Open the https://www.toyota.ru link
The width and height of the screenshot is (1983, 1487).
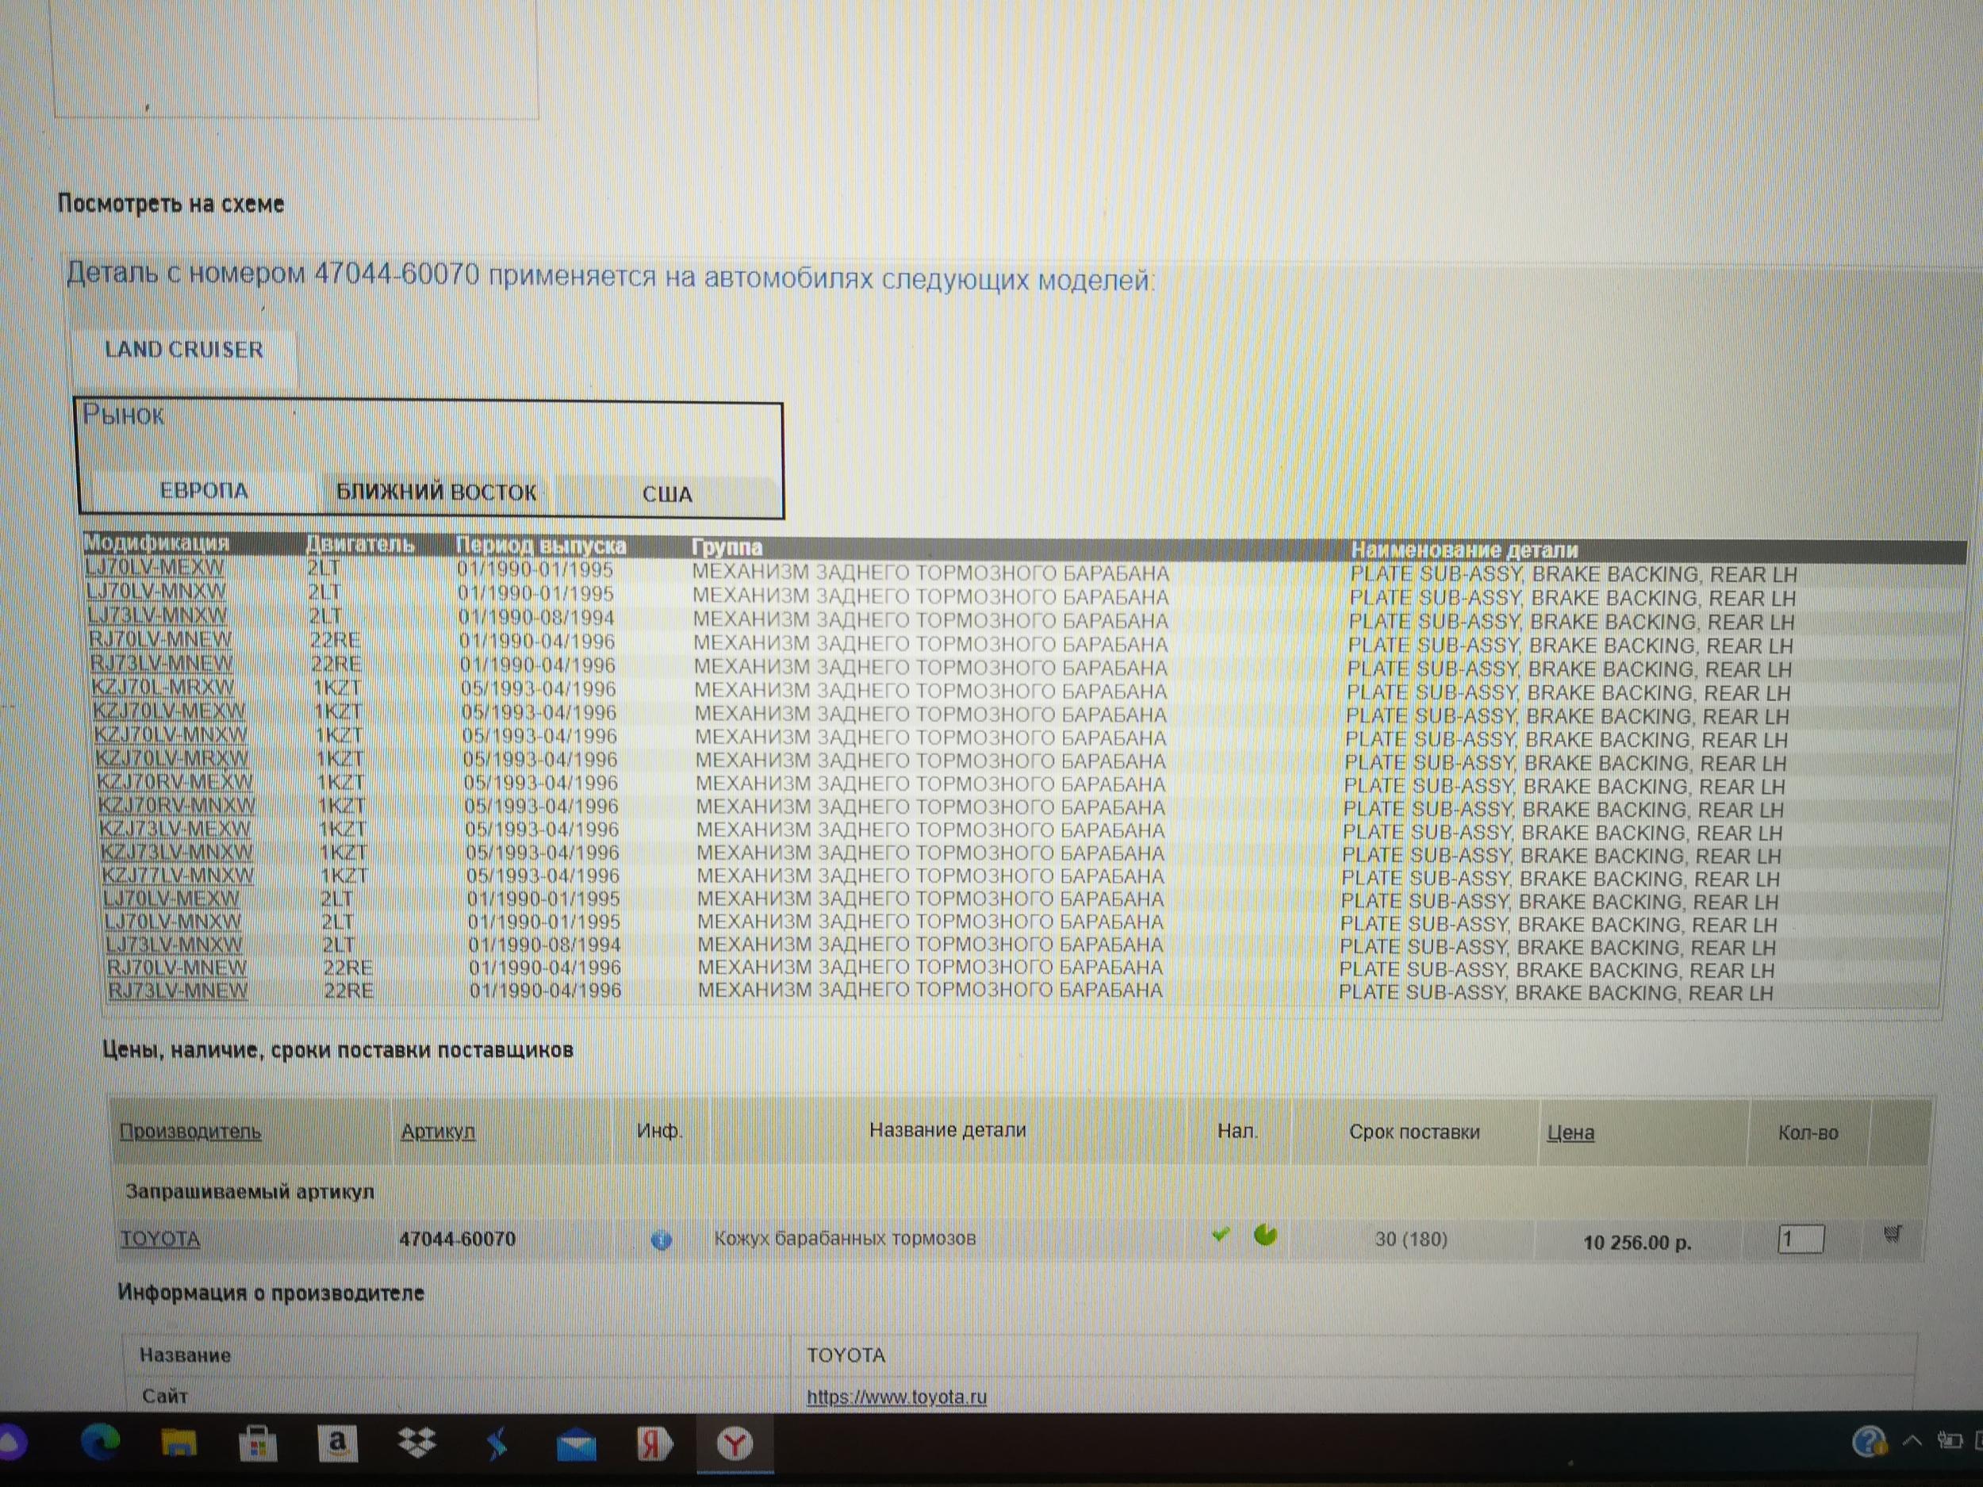tap(896, 1397)
